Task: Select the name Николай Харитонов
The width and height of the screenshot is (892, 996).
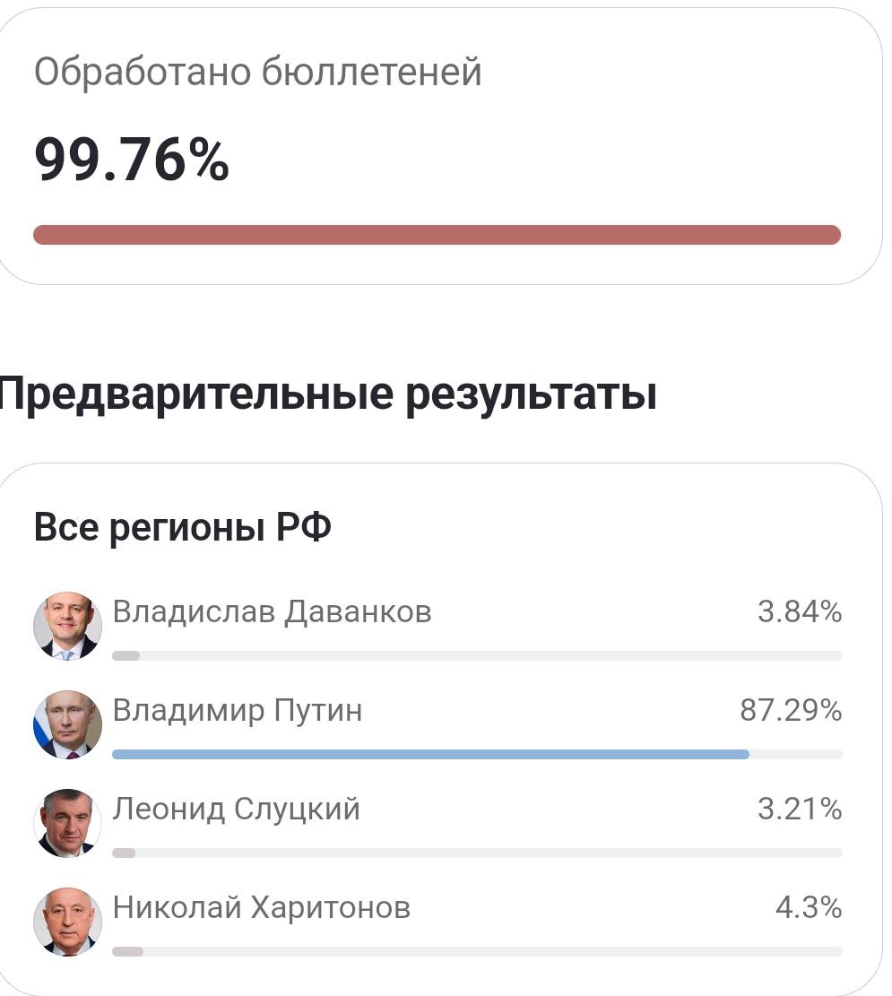Action: tap(262, 908)
